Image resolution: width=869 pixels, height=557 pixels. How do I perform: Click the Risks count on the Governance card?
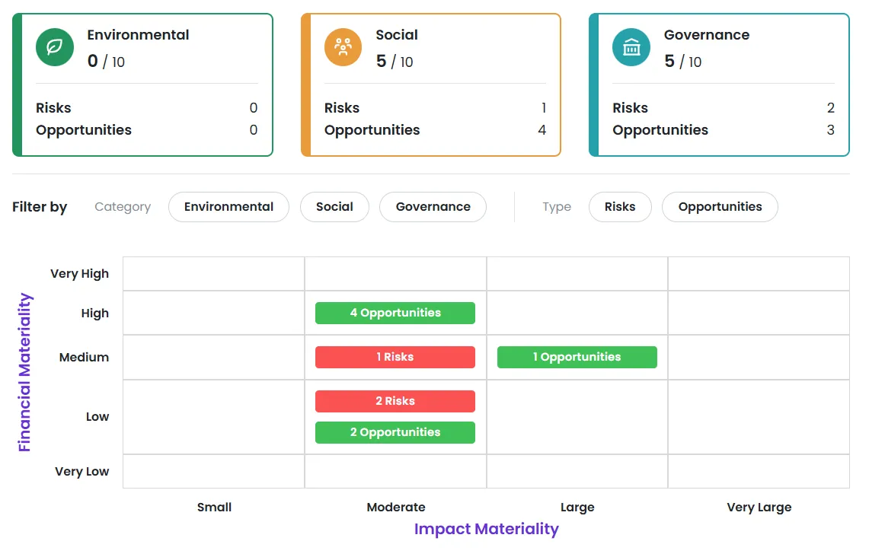point(830,107)
